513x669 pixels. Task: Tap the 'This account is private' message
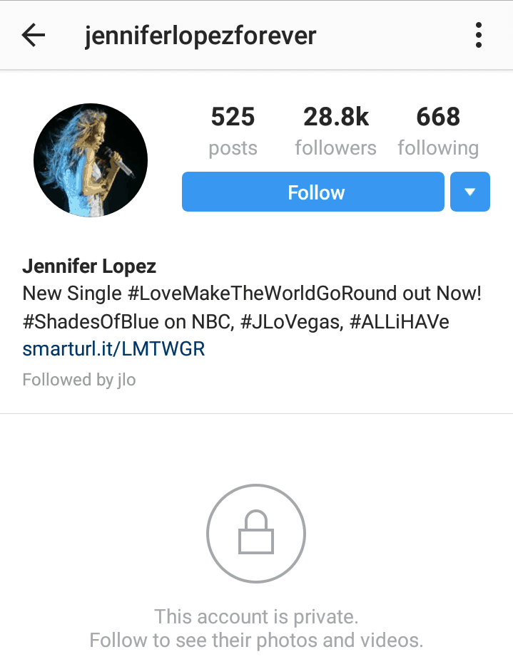click(x=256, y=617)
